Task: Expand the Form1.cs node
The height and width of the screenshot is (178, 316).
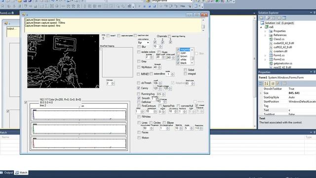Action: [266, 55]
